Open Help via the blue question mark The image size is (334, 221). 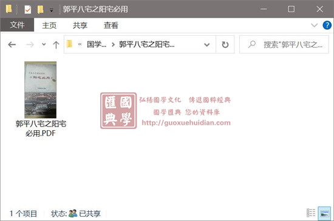click(x=327, y=25)
